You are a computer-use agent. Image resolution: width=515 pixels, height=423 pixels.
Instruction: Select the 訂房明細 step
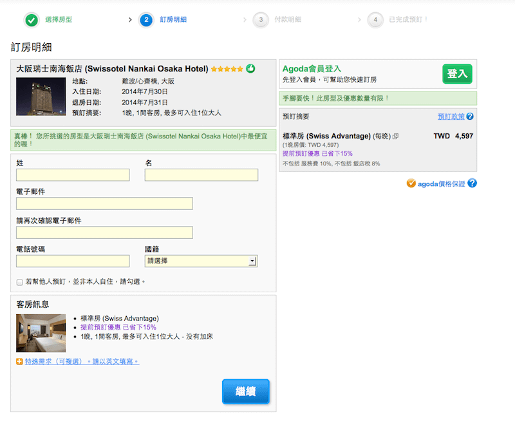coord(173,20)
